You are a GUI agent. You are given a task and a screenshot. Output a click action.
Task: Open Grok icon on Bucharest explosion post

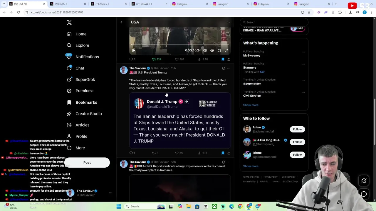coord(224,162)
